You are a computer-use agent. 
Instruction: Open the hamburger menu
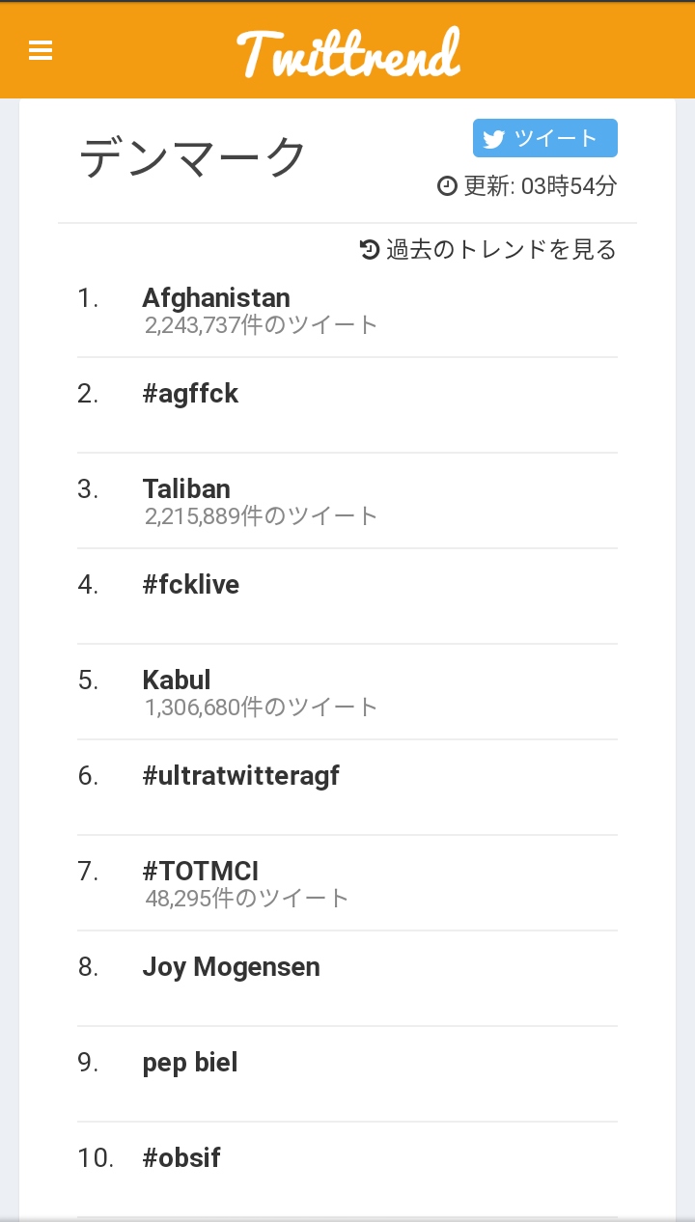pos(41,50)
